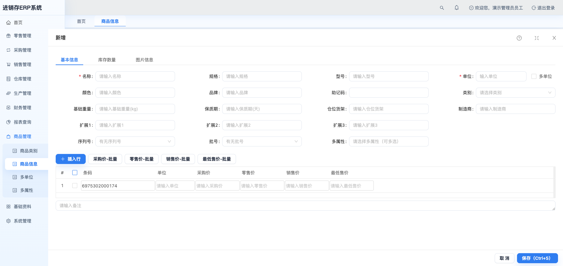Screen dimensions: 563x266
Task: Open 多属性 in the sidebar submenu
Action: (27, 190)
